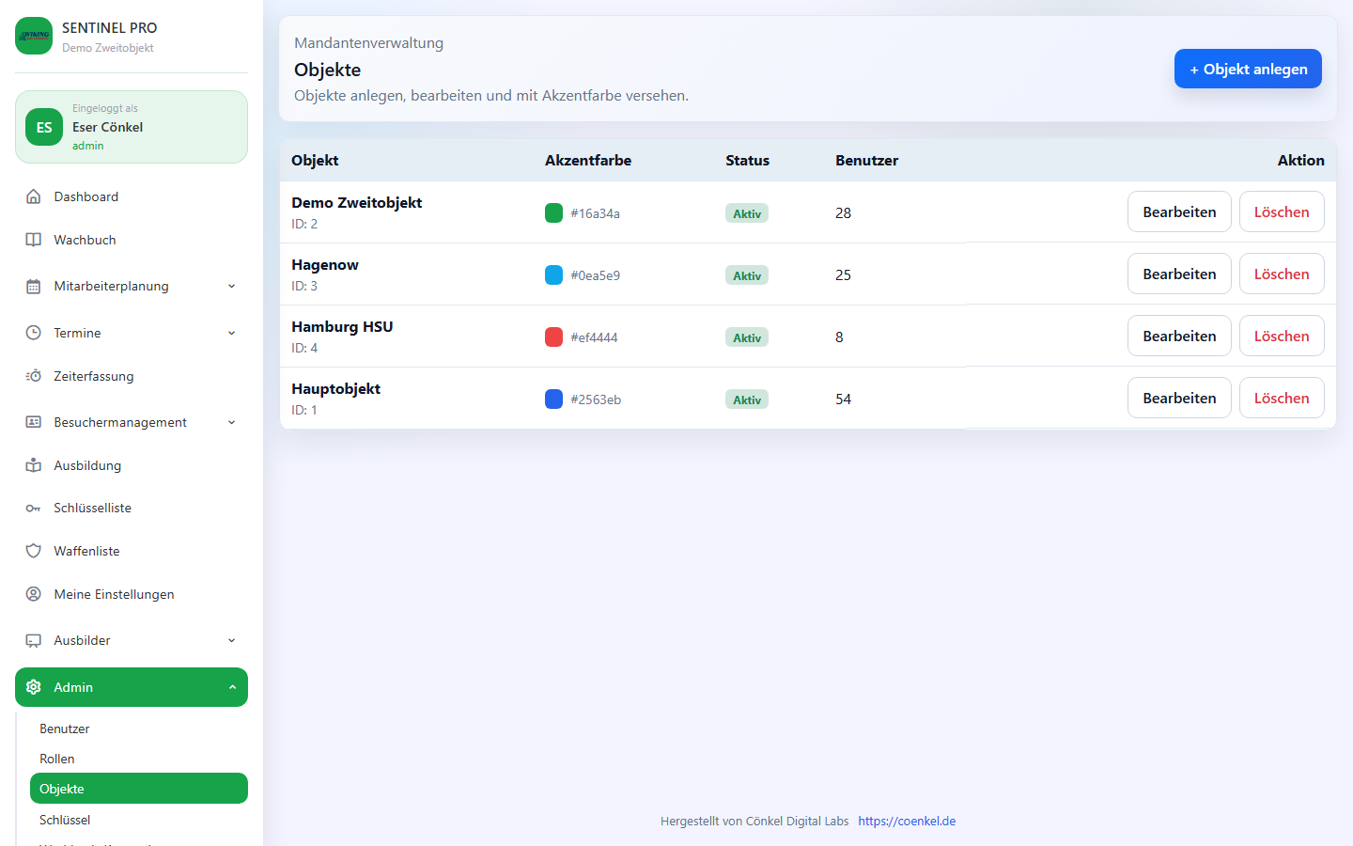Open the coenkel.de footer link

(907, 821)
